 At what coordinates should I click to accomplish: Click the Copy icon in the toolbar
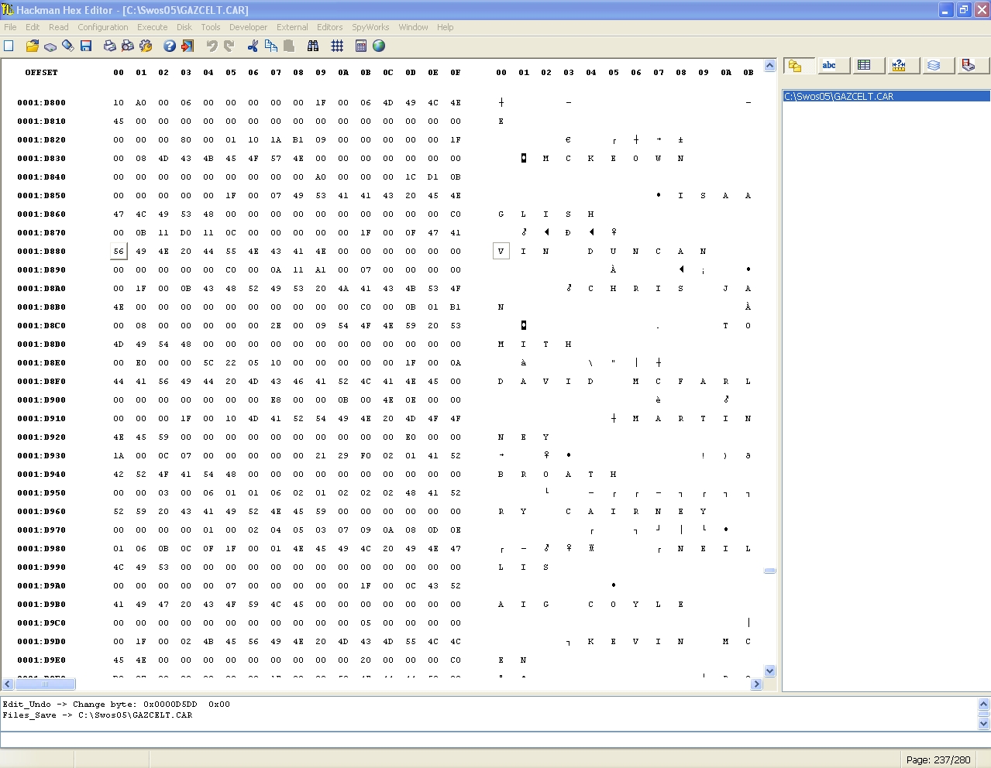270,46
